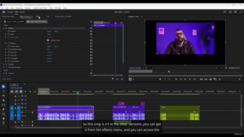Toggle Linked Selection in timeline
244x137 pixels.
(21, 92)
